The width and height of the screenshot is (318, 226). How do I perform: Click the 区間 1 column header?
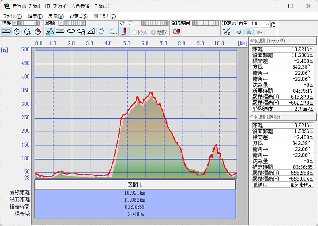[x=135, y=184]
